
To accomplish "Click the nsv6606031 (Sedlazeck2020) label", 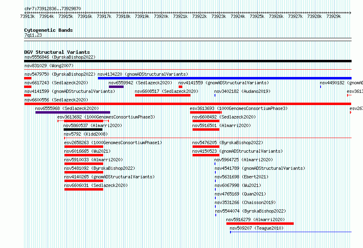I will point(96,185).
